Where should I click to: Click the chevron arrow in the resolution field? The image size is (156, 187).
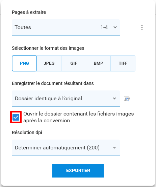[114, 147]
